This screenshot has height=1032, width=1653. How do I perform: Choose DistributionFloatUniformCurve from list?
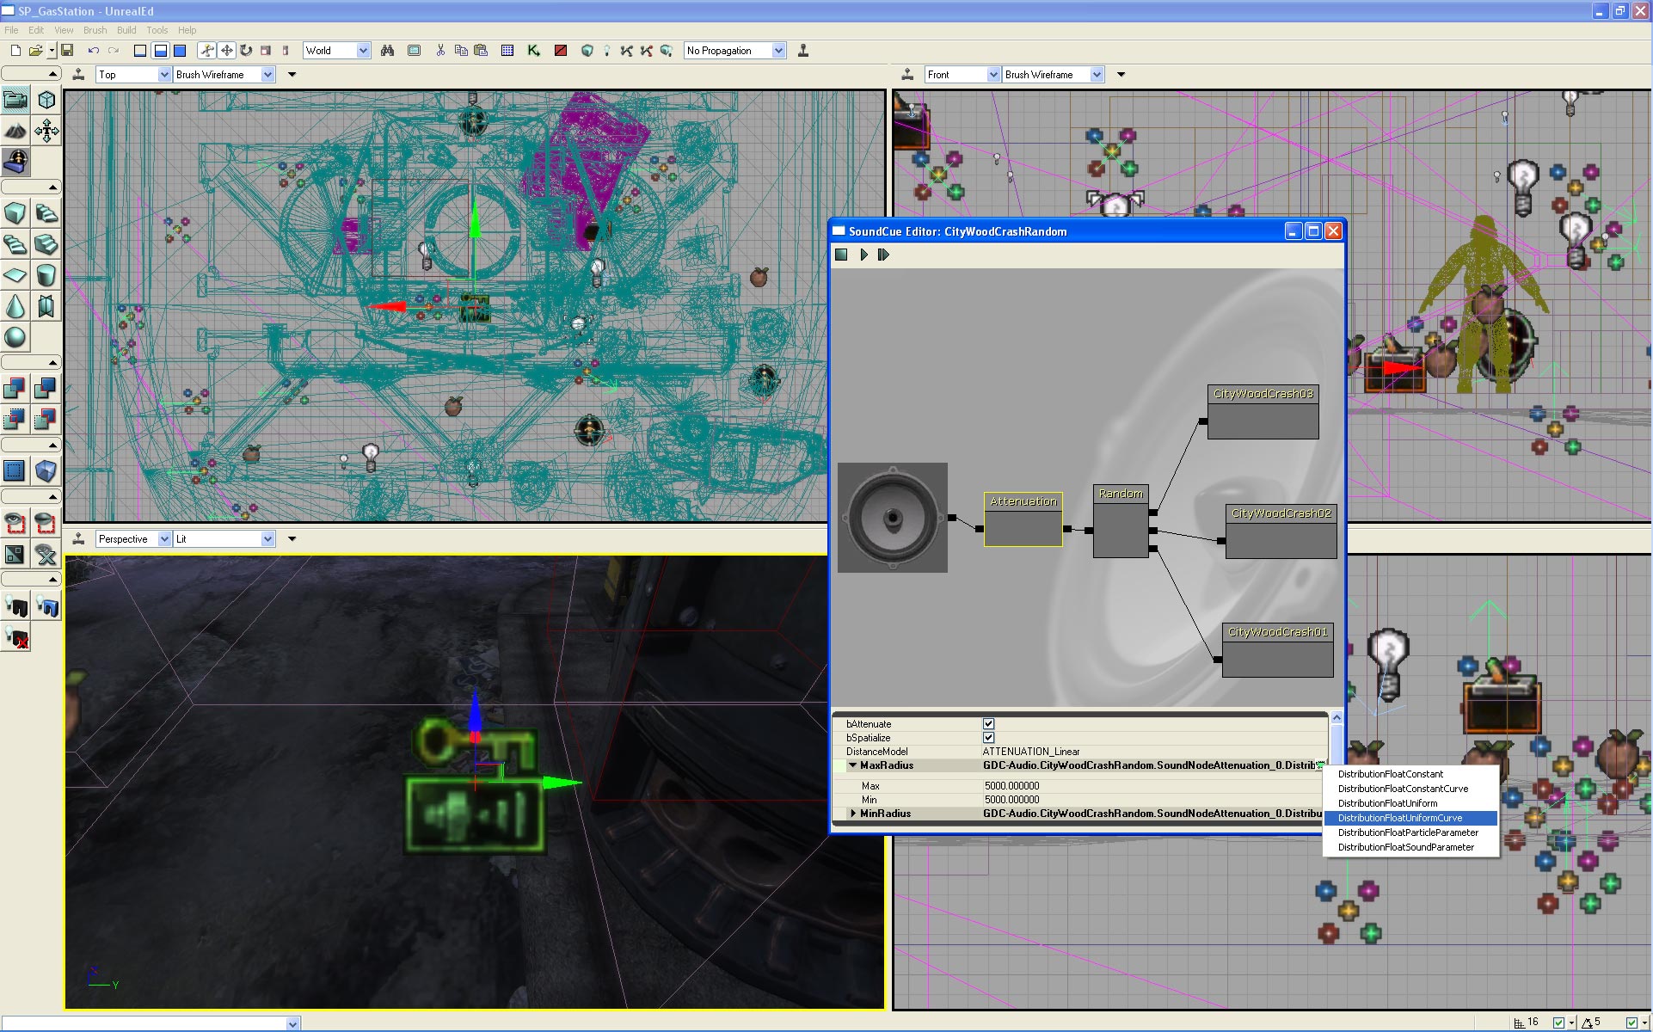click(1399, 818)
